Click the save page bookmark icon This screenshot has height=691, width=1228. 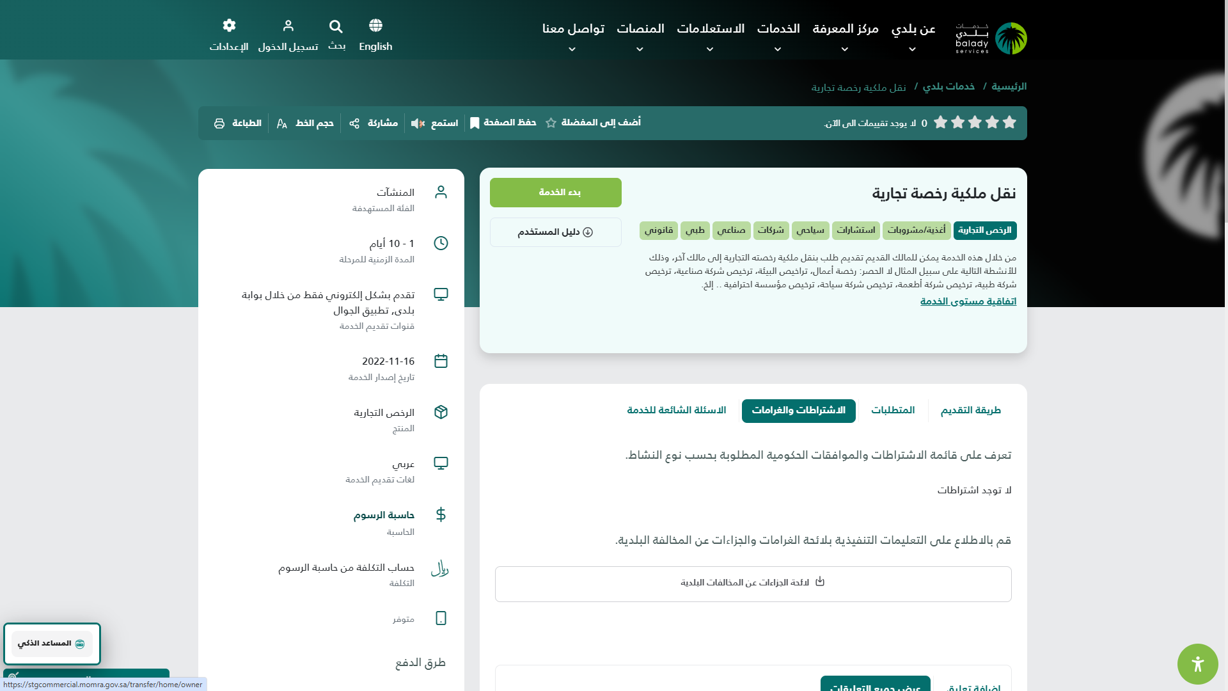click(475, 123)
